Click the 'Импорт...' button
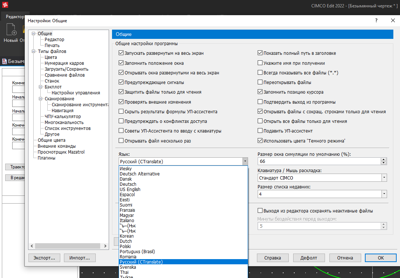The height and width of the screenshot is (278, 400). click(79, 258)
